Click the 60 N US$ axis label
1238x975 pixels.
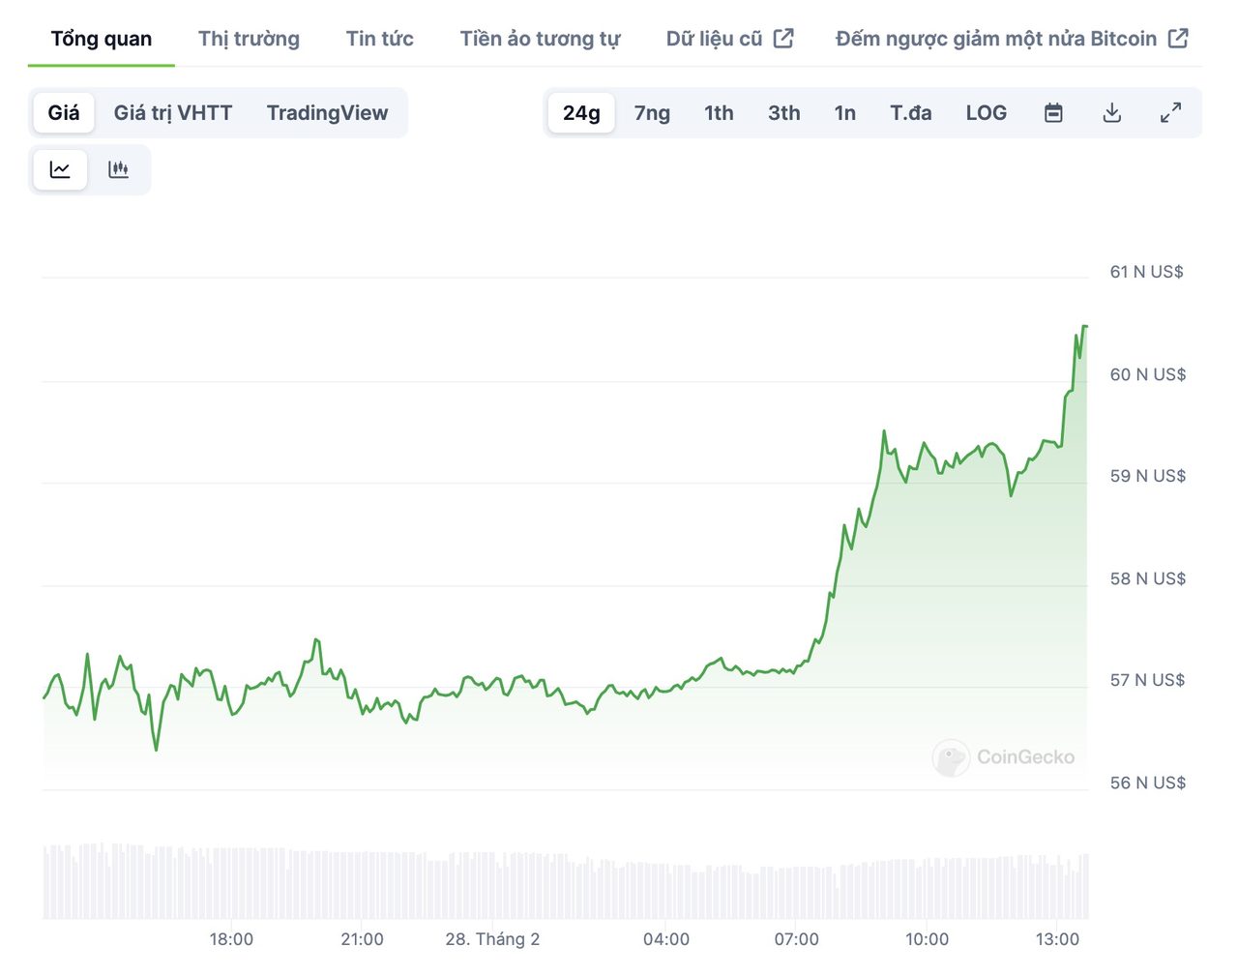pos(1148,374)
